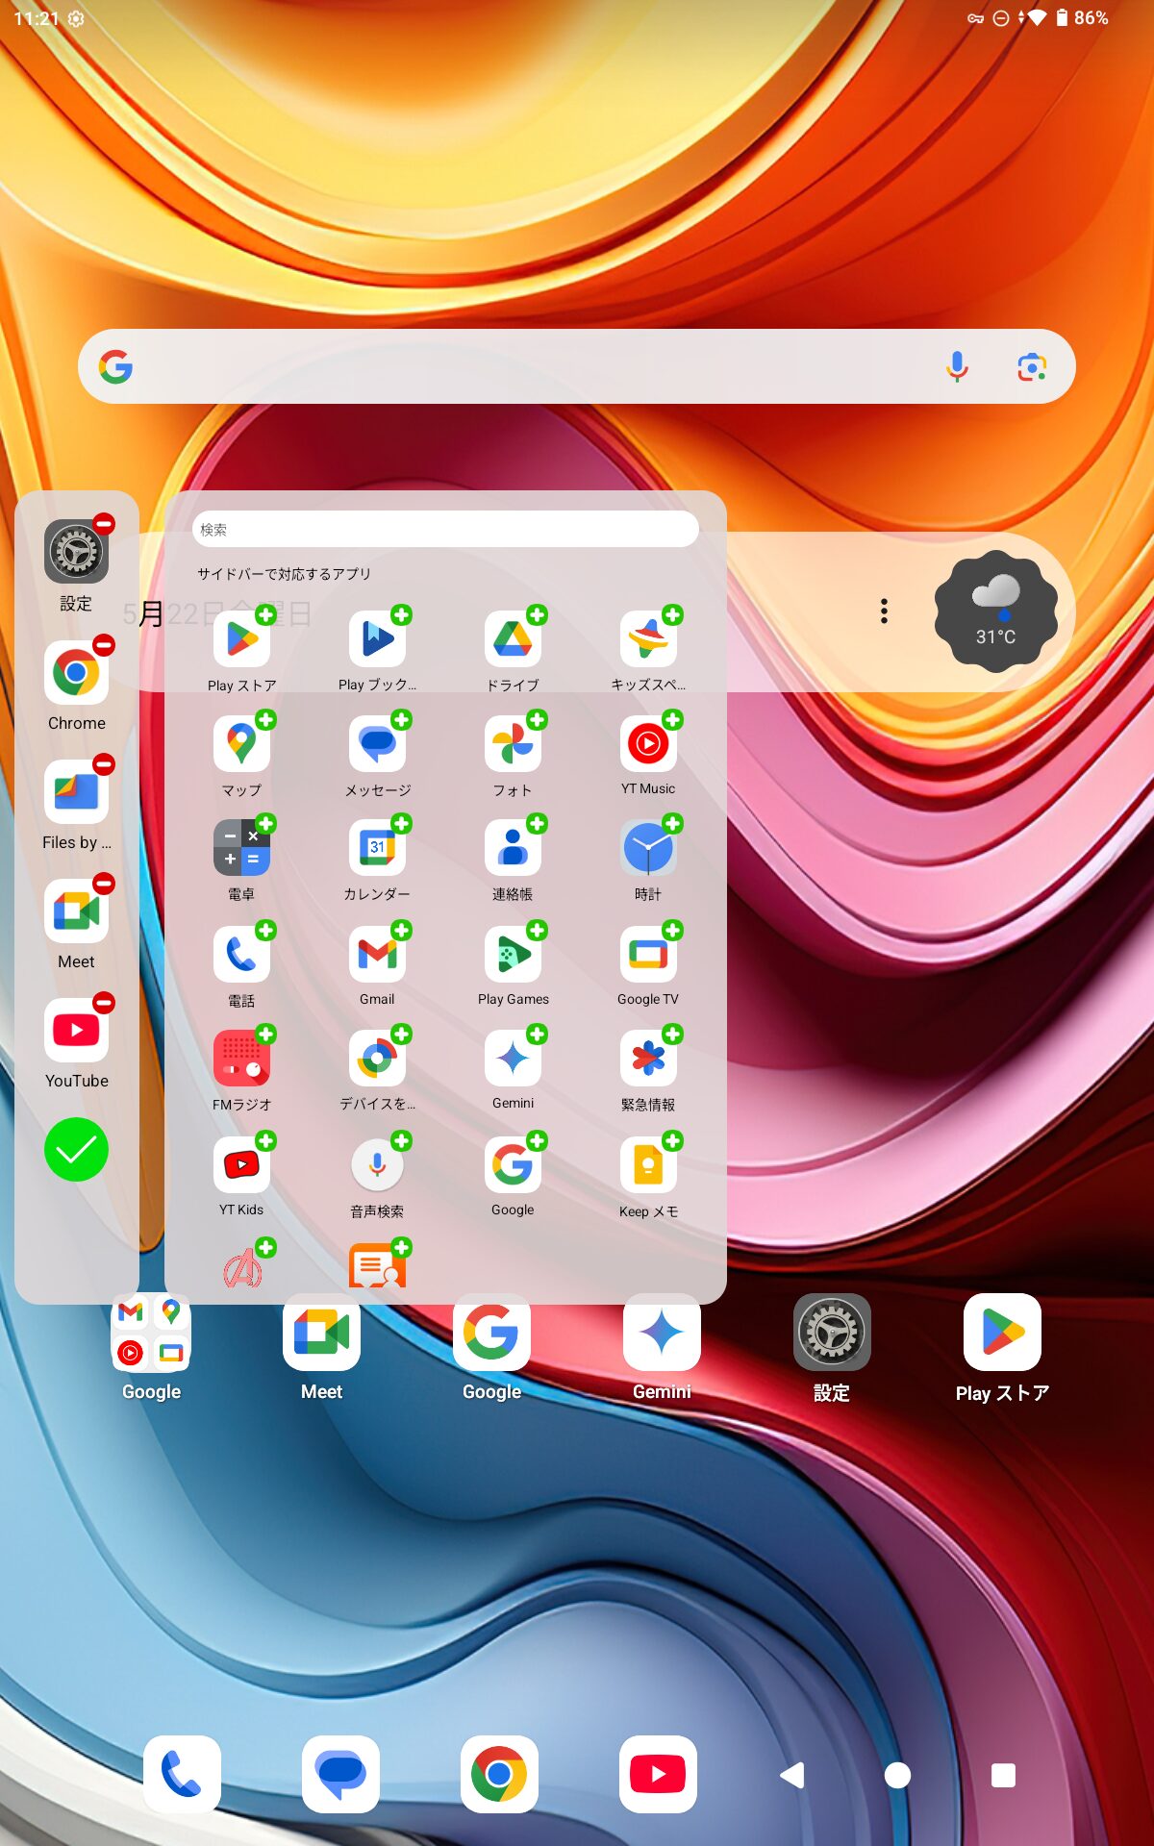Screen dimensions: 1154x1846
Task: Remove Meet from sidebar with minus badge
Action: click(104, 884)
